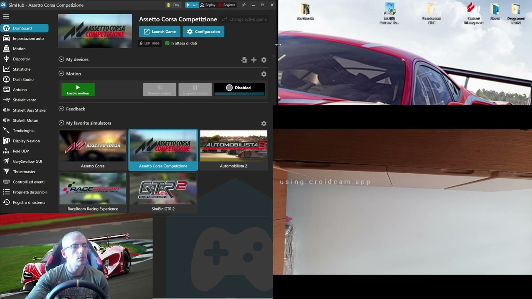Image resolution: width=532 pixels, height=299 pixels.
Task: Switch to Replay mode
Action: [207, 5]
